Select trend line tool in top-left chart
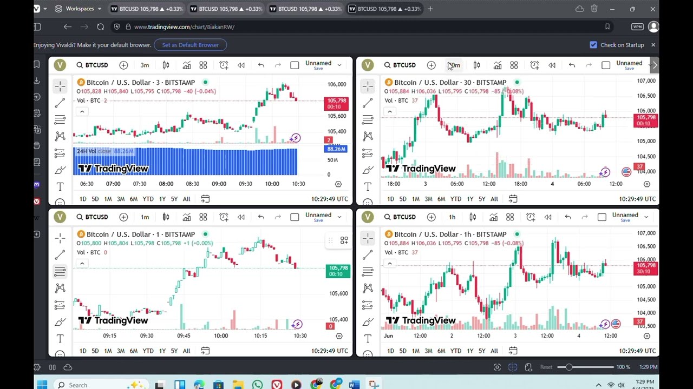 (x=60, y=103)
